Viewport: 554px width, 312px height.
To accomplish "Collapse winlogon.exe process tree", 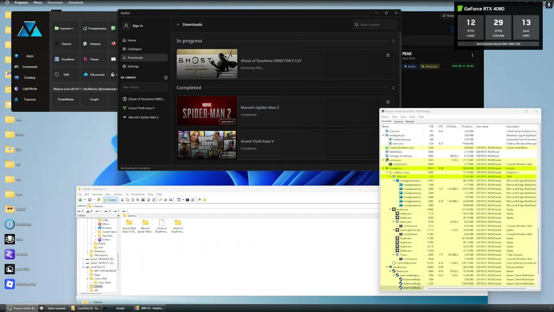I will 383,135.
